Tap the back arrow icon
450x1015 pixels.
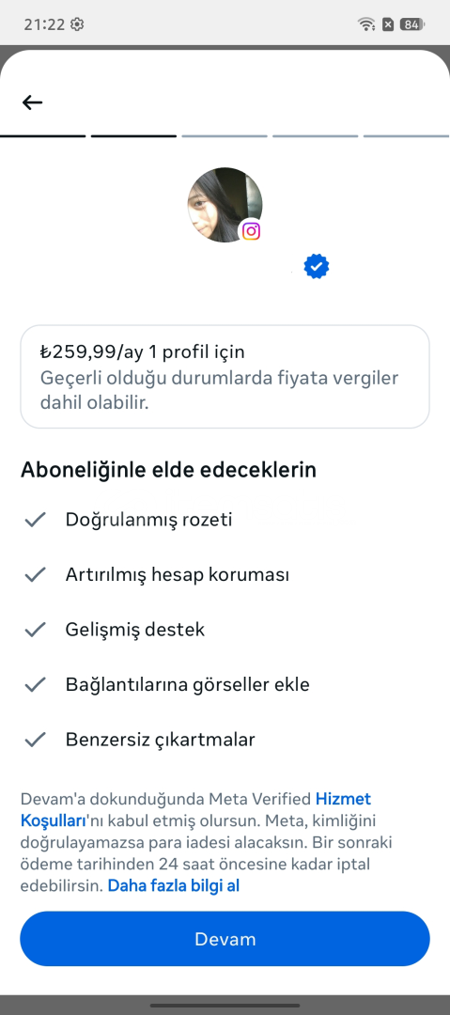[x=32, y=102]
